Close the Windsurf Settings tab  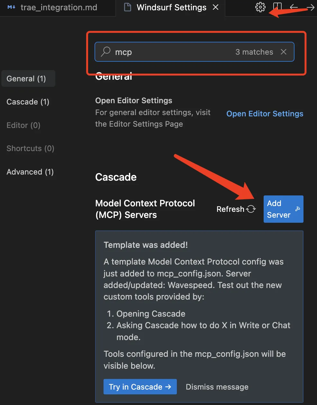(x=216, y=7)
